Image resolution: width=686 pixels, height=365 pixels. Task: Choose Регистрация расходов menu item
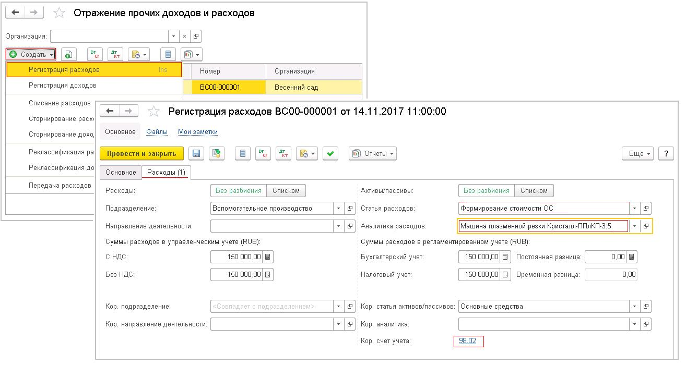94,69
